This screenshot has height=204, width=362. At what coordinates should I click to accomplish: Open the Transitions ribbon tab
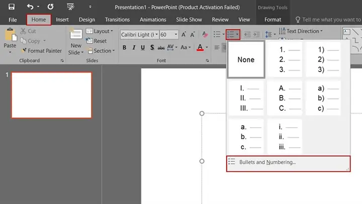pyautogui.click(x=117, y=20)
